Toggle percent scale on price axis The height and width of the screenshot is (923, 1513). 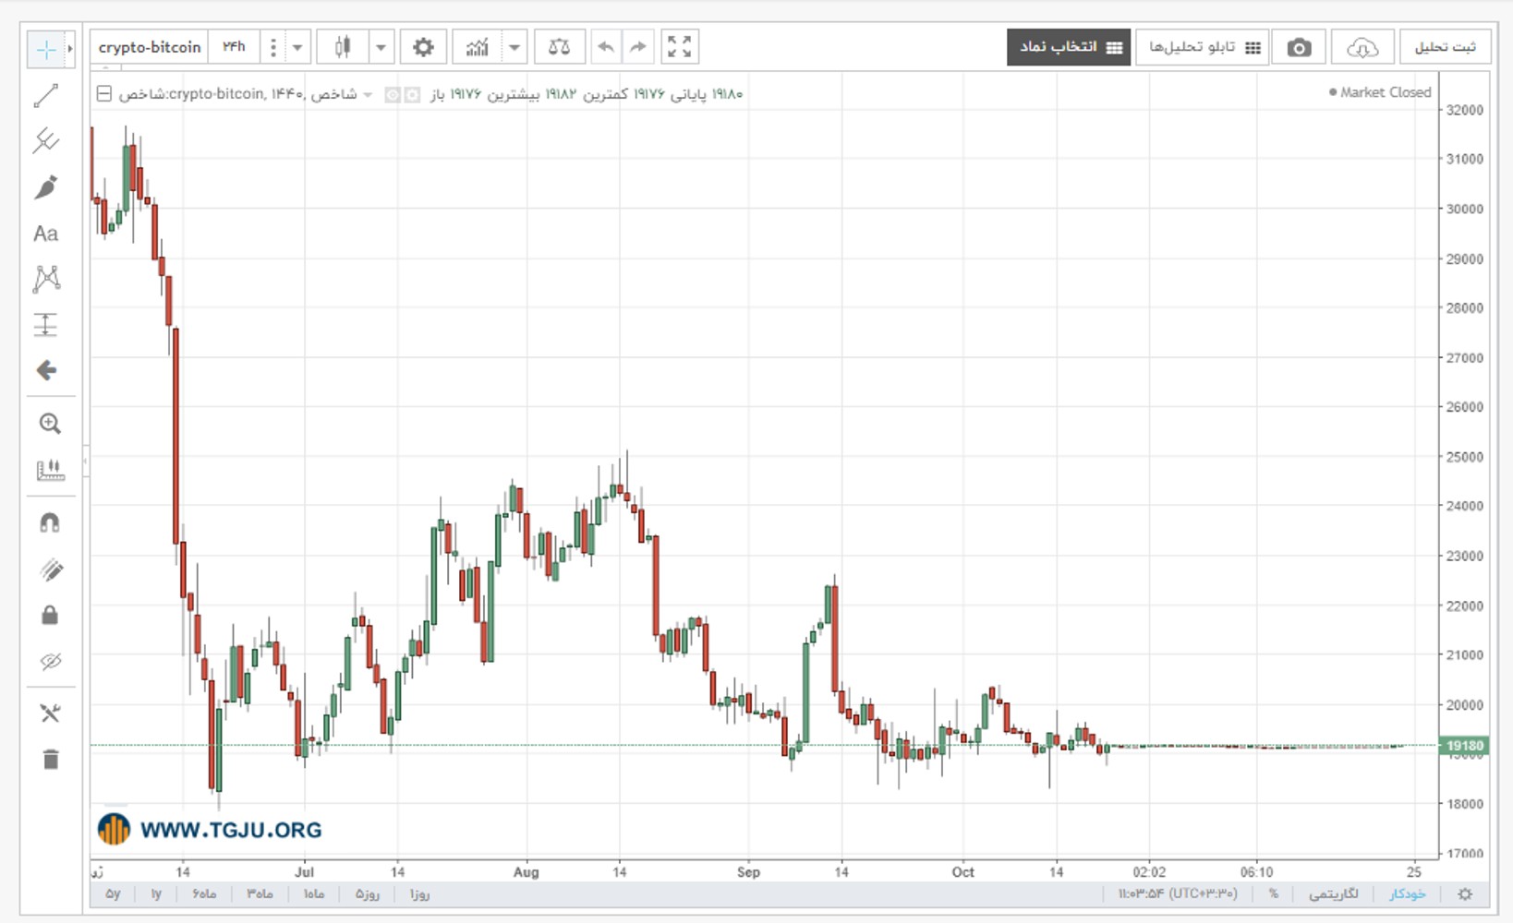click(x=1273, y=893)
